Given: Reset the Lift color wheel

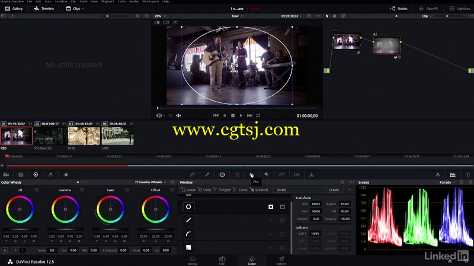Looking at the screenshot, I should 37,190.
